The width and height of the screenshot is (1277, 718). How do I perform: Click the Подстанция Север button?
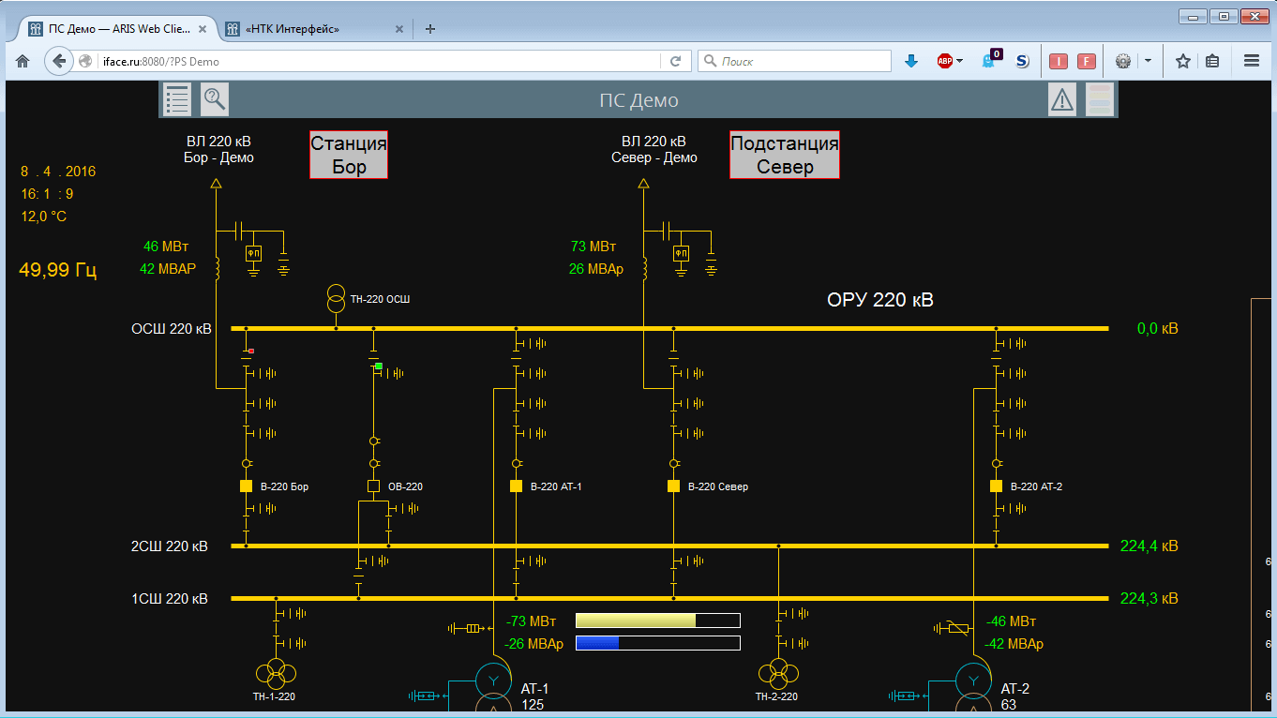coord(784,155)
